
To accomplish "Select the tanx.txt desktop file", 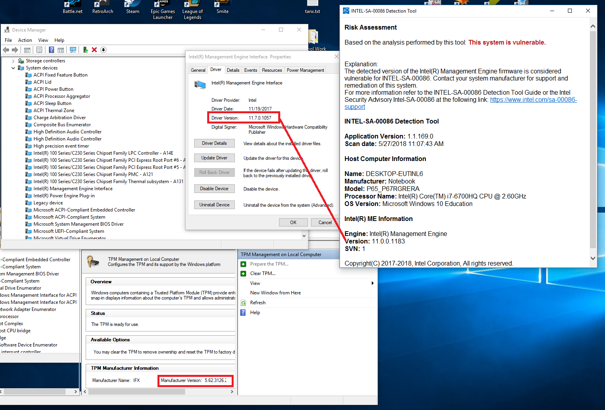I will tap(313, 7).
